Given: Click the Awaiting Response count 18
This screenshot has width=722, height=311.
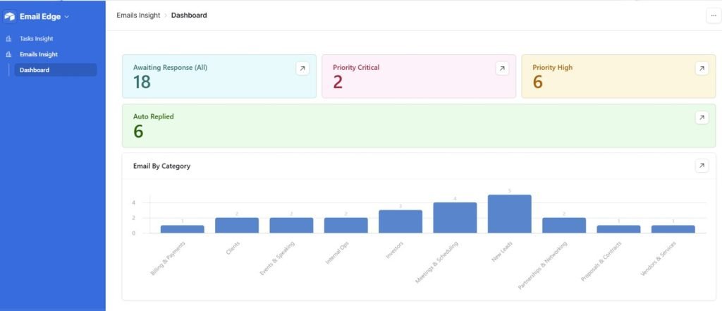Looking at the screenshot, I should pyautogui.click(x=142, y=83).
